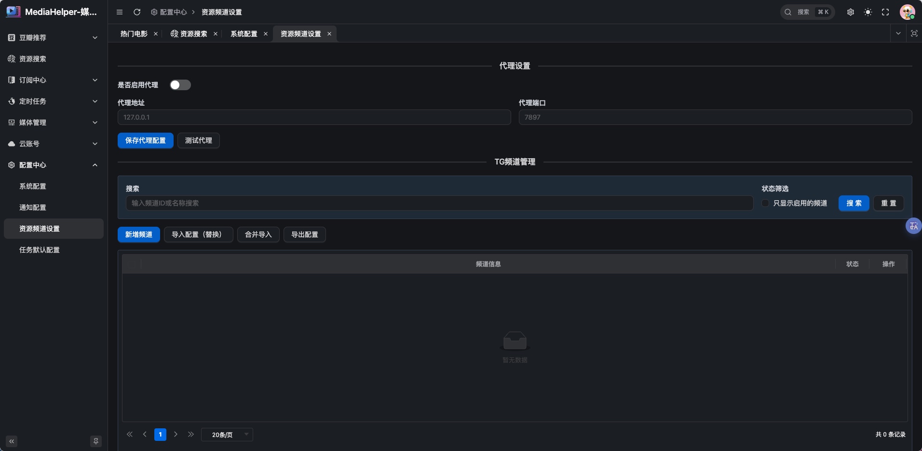Click the 代理地址 input field
This screenshot has width=922, height=451.
coord(314,117)
